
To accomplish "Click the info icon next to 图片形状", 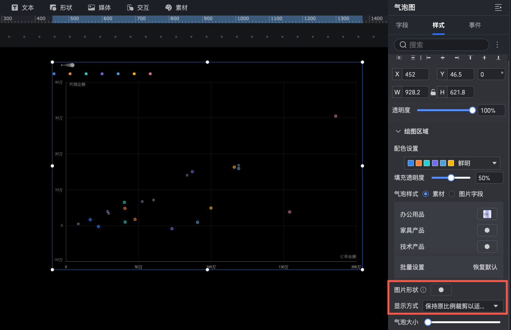I will pyautogui.click(x=423, y=290).
